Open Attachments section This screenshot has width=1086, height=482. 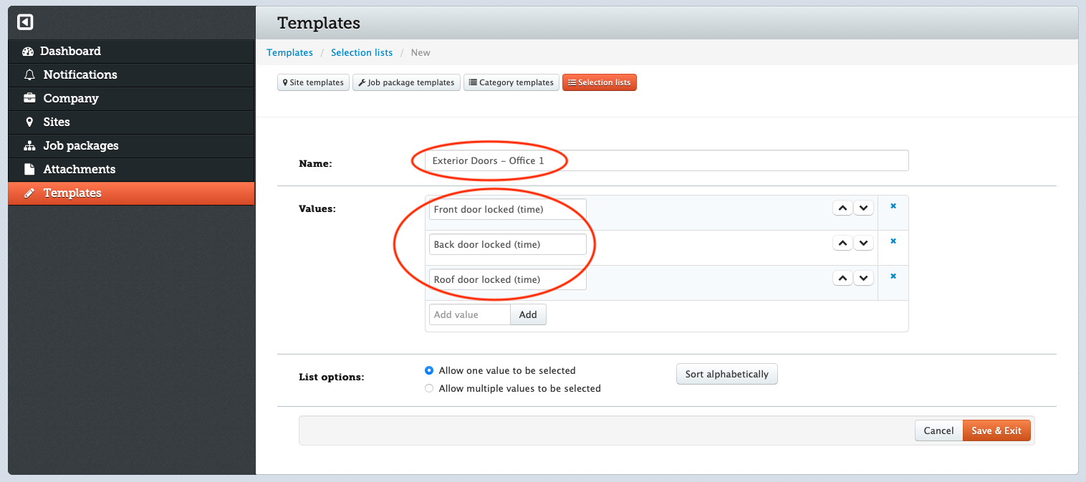(132, 170)
